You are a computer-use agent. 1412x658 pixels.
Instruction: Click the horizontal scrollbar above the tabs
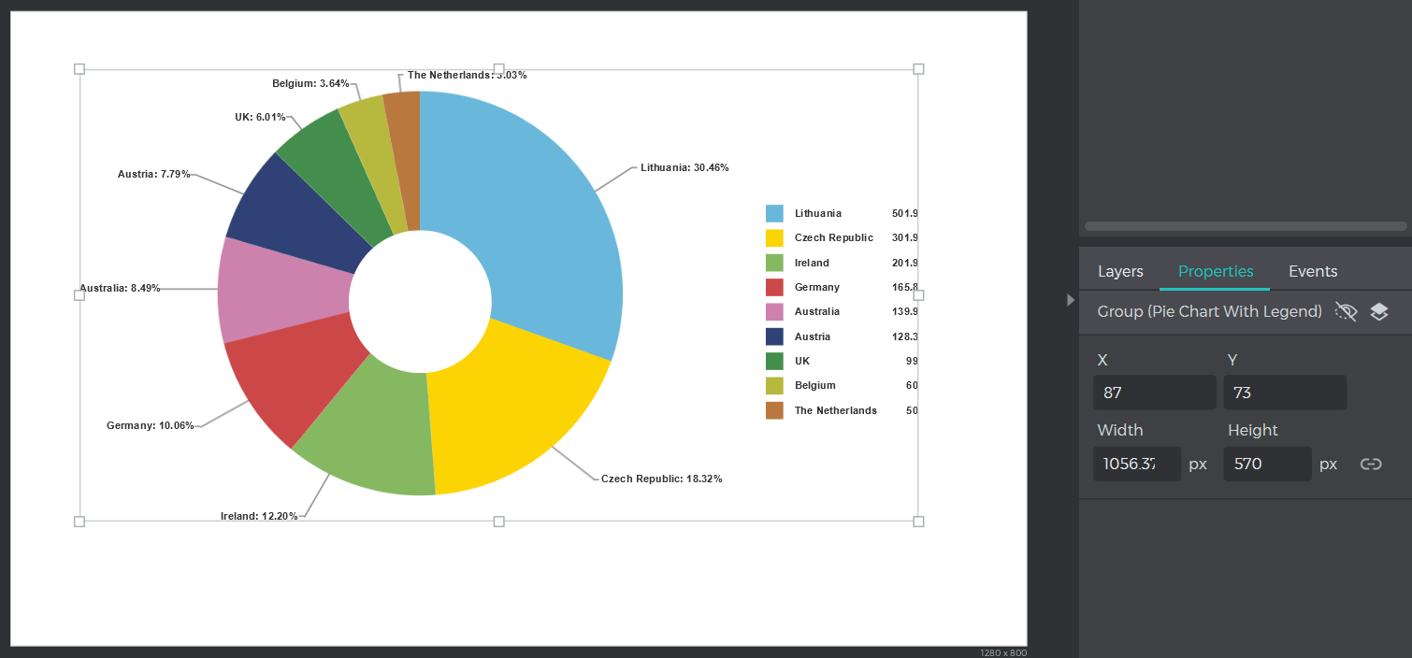point(1245,226)
